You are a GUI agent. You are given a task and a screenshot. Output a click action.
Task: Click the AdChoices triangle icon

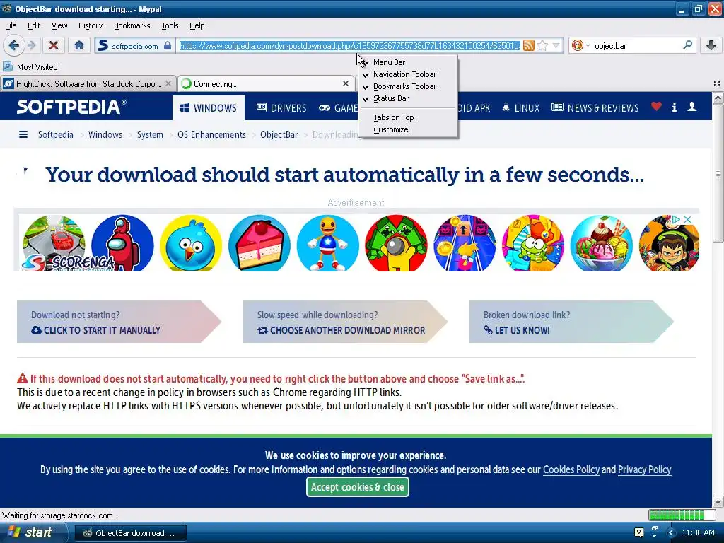pos(677,219)
